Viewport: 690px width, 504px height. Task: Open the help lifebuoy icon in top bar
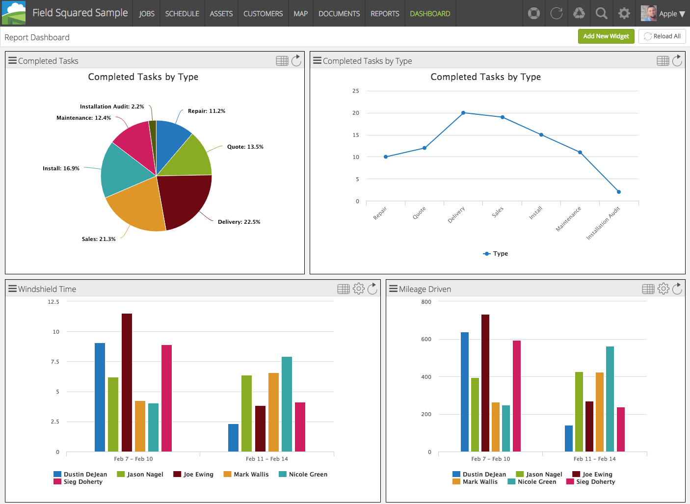(x=534, y=13)
